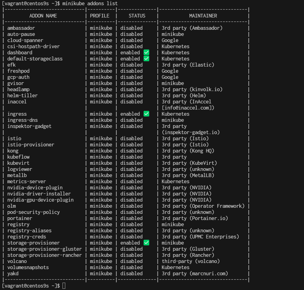Click the MAINTAINER column header
Screen dimensions: 304x290
(203, 16)
